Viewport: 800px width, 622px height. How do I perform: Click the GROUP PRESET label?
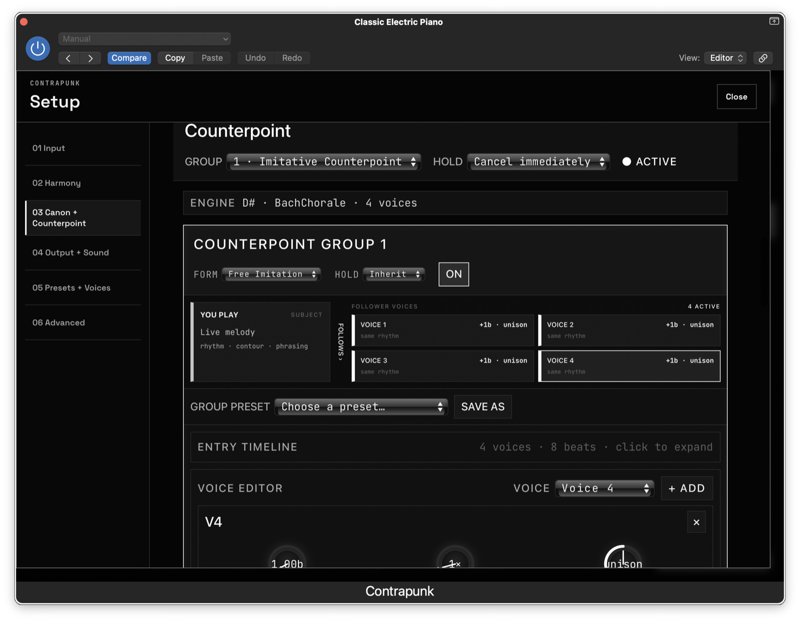(230, 407)
